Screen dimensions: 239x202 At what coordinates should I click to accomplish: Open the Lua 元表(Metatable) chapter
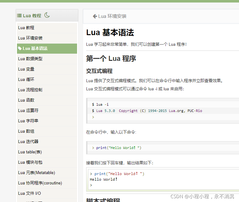tap(47, 173)
